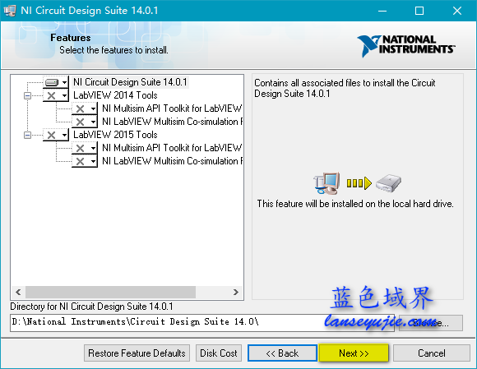Click the feature tree's scroll right arrow
This screenshot has height=369, width=477.
[236, 292]
